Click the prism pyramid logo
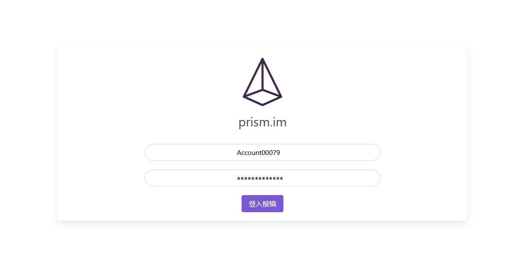Viewport: 522px width, 257px height. coord(262,82)
